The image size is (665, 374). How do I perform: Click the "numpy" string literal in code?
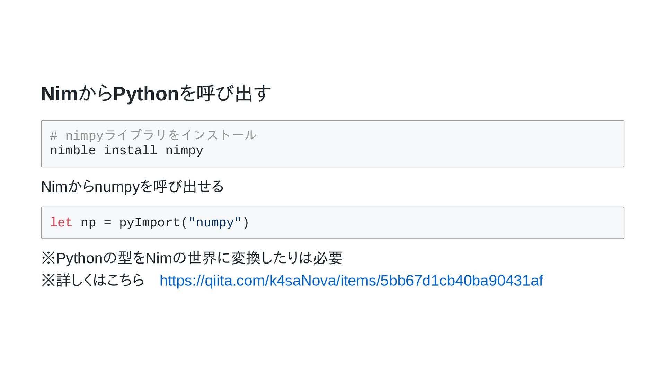pos(215,223)
